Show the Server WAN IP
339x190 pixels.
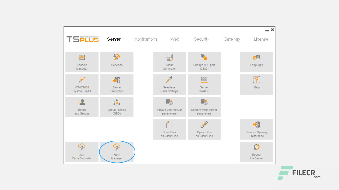click(204, 84)
